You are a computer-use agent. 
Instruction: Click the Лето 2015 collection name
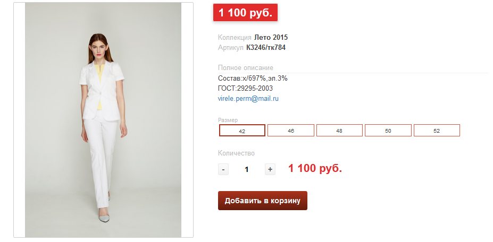pyautogui.click(x=271, y=38)
